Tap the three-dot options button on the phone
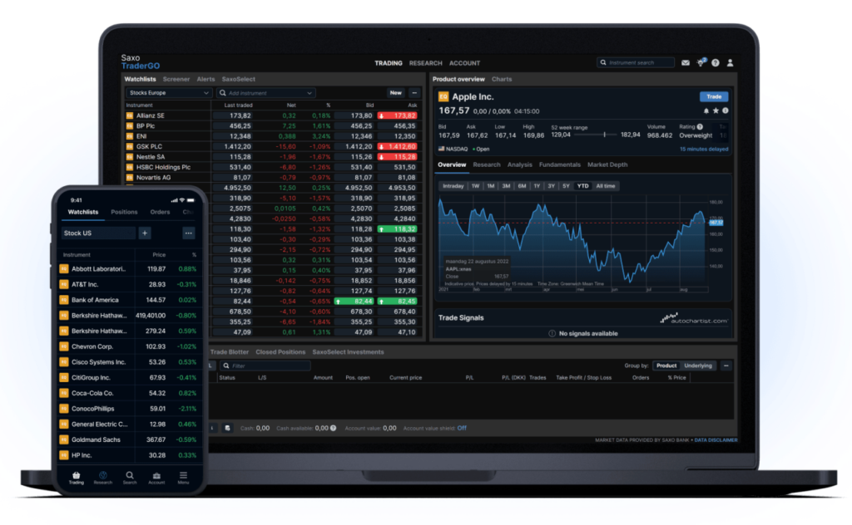The image size is (852, 525). click(189, 233)
